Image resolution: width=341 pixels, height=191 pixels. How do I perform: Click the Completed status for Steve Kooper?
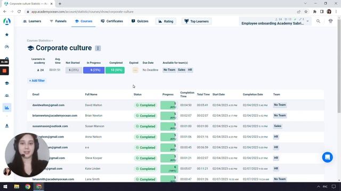pyautogui.click(x=145, y=158)
